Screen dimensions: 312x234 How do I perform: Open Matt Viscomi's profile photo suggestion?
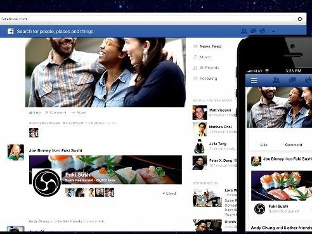pyautogui.click(x=200, y=113)
